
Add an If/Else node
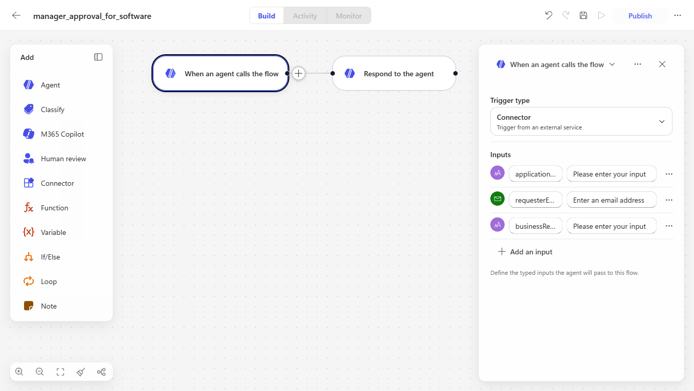coord(61,257)
